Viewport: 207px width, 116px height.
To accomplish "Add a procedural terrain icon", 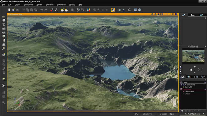I will click(4, 33).
